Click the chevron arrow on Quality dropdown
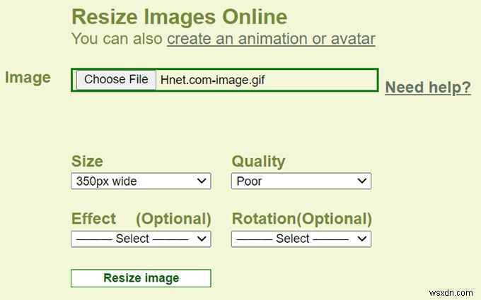This screenshot has width=481, height=300. 362,181
